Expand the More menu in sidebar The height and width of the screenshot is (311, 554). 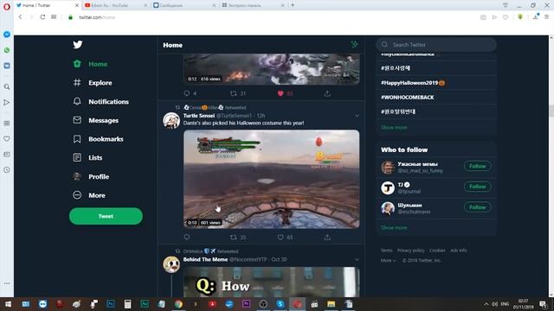88,195
